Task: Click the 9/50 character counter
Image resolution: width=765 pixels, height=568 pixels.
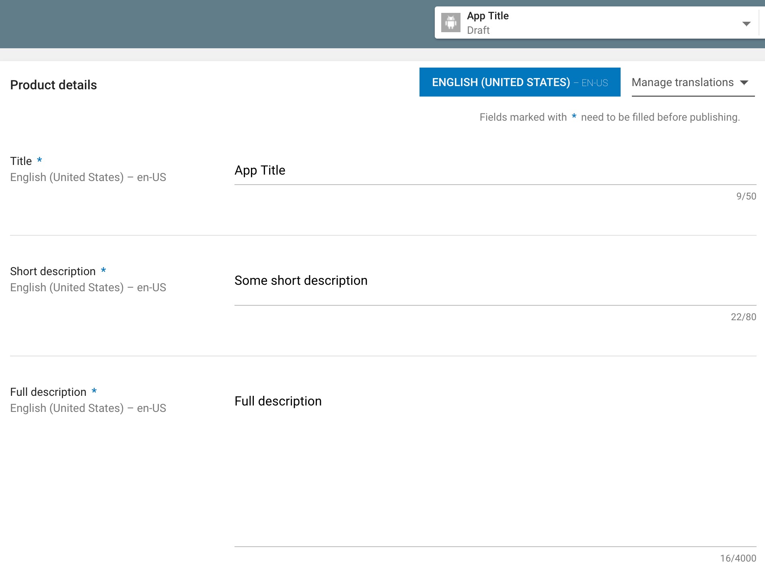Action: (746, 196)
